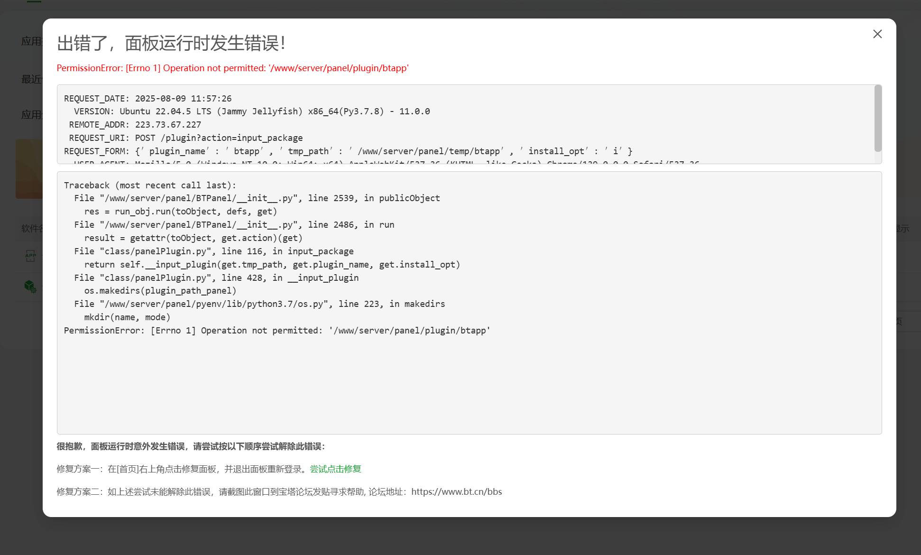Click the os.makedirs(plugin_path_panel) line
This screenshot has height=555, width=921.
click(160, 291)
